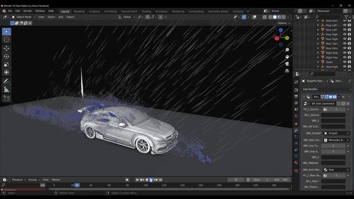Viewport: 354px width, 199px height.
Task: Open the Modifiers wrench properties tab
Action: tap(296, 130)
